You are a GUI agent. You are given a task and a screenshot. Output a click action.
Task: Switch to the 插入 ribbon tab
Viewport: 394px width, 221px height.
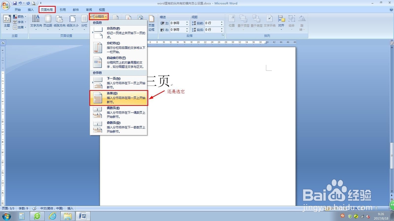(x=31, y=10)
